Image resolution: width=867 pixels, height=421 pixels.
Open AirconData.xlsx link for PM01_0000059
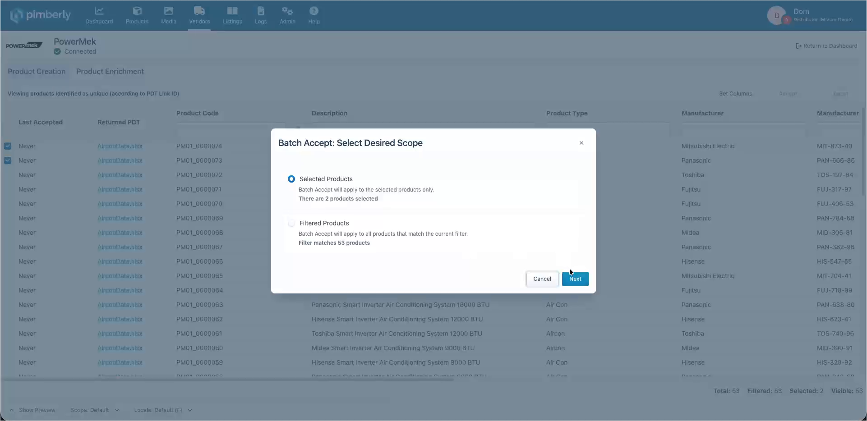(120, 362)
